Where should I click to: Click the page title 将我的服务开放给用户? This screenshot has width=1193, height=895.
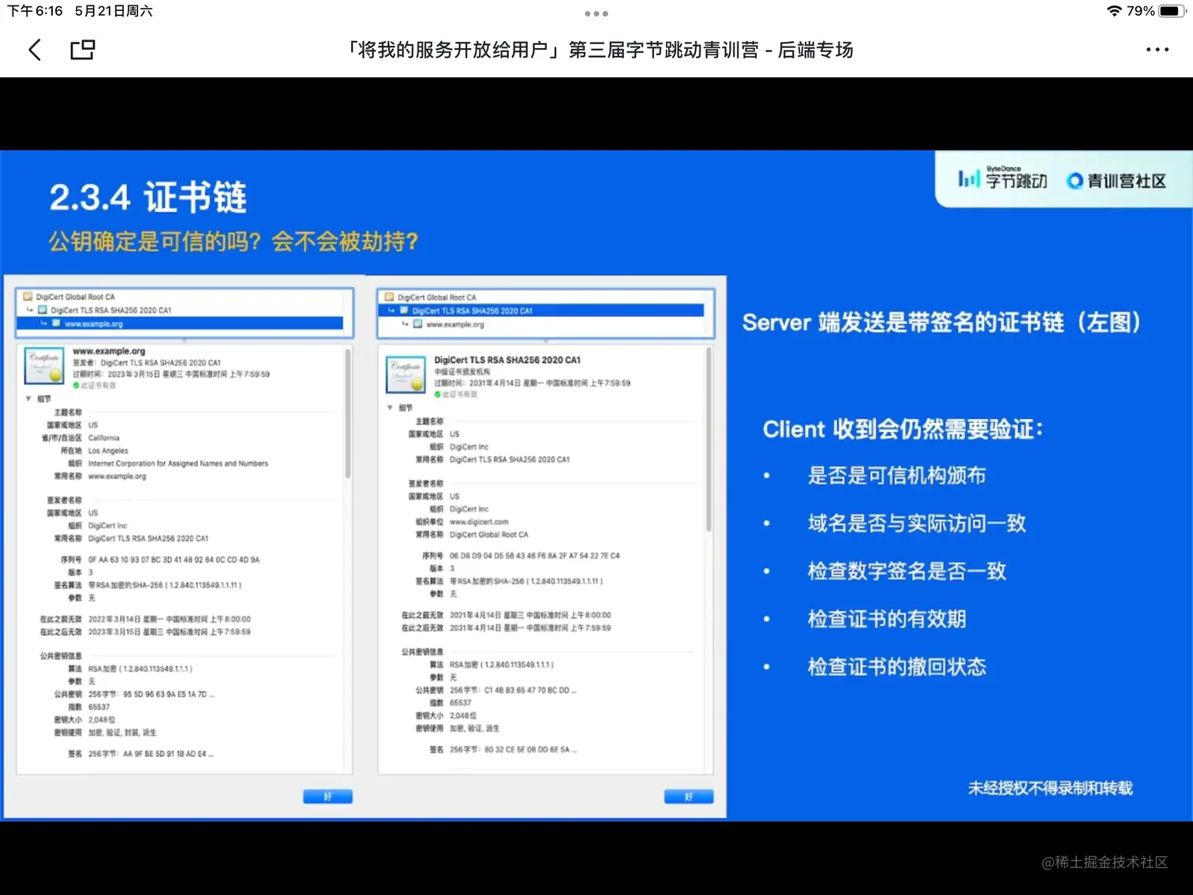coord(600,51)
